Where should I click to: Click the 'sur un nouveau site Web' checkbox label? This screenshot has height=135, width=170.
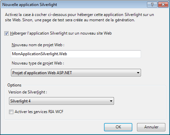[x=90, y=33]
